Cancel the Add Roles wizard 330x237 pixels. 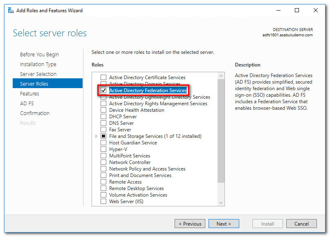coord(301,224)
